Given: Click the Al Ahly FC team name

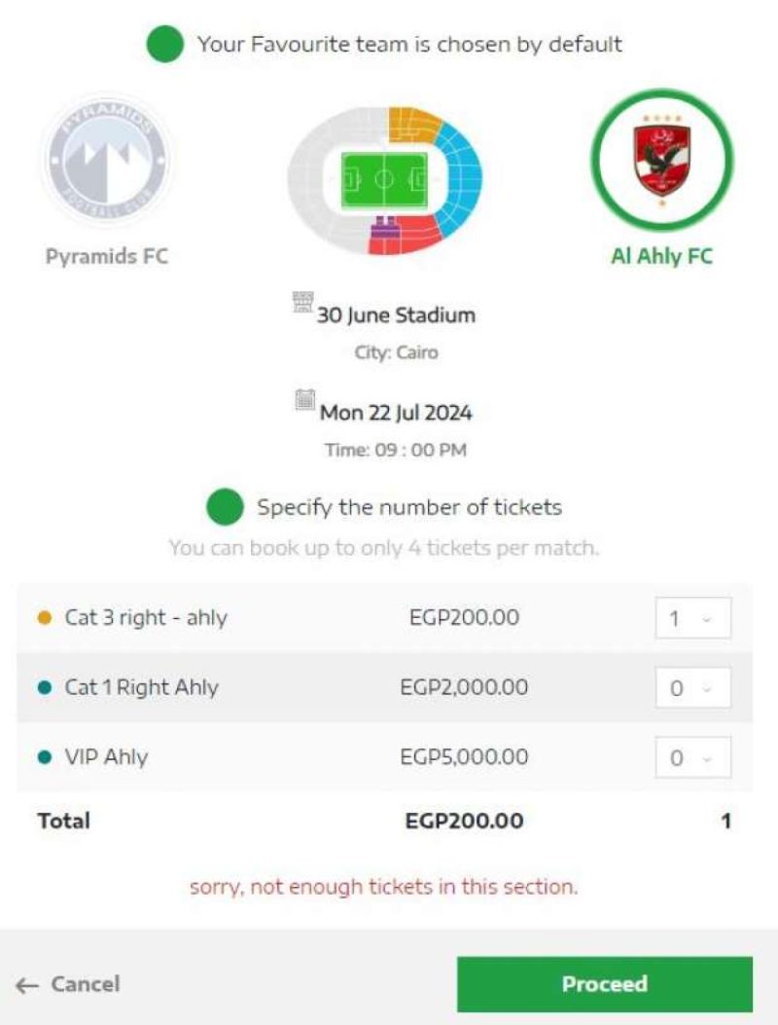Looking at the screenshot, I should pyautogui.click(x=661, y=257).
